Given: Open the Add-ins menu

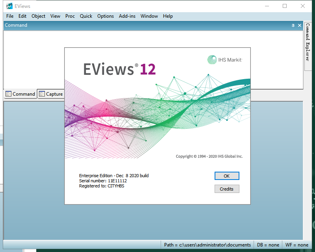Looking at the screenshot, I should point(127,16).
